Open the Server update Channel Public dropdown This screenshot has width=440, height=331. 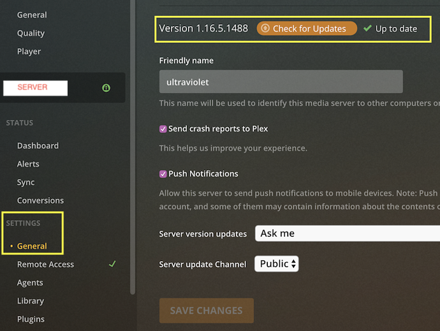click(x=276, y=263)
